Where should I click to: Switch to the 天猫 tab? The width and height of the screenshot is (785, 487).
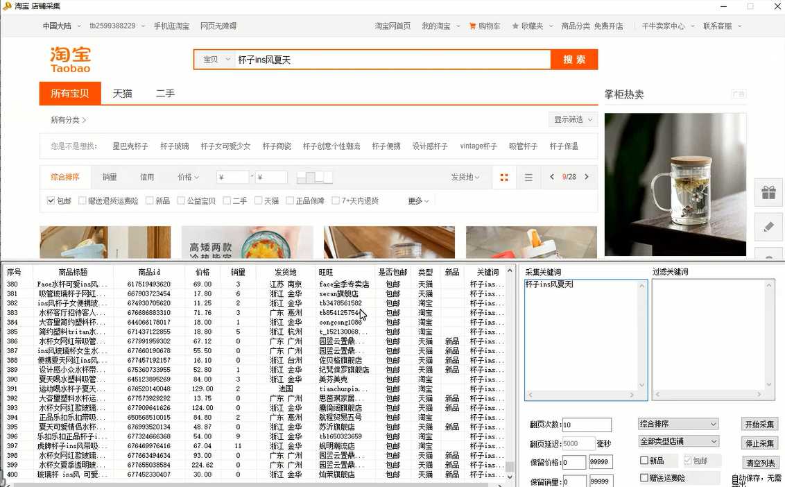(x=122, y=93)
